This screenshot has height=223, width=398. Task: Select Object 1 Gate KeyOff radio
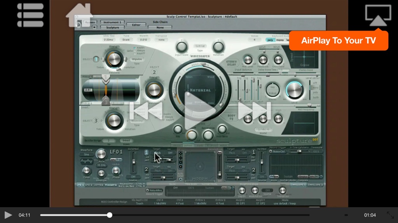pos(134,53)
